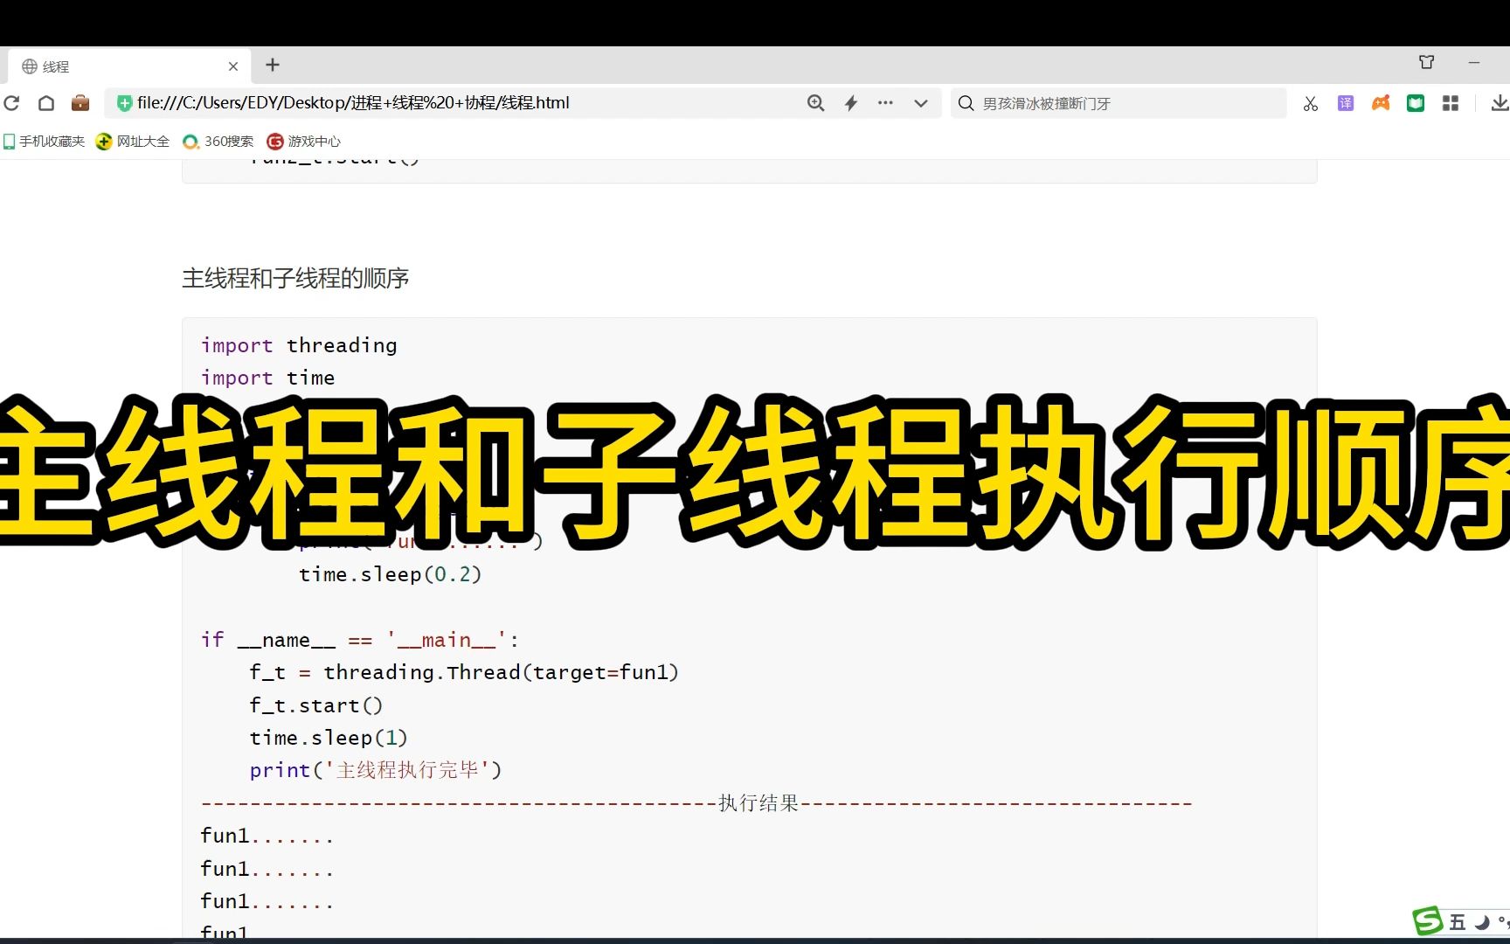Image resolution: width=1510 pixels, height=944 pixels.
Task: Expand the 手机收藏夹 bookmarks folder
Action: 44,141
